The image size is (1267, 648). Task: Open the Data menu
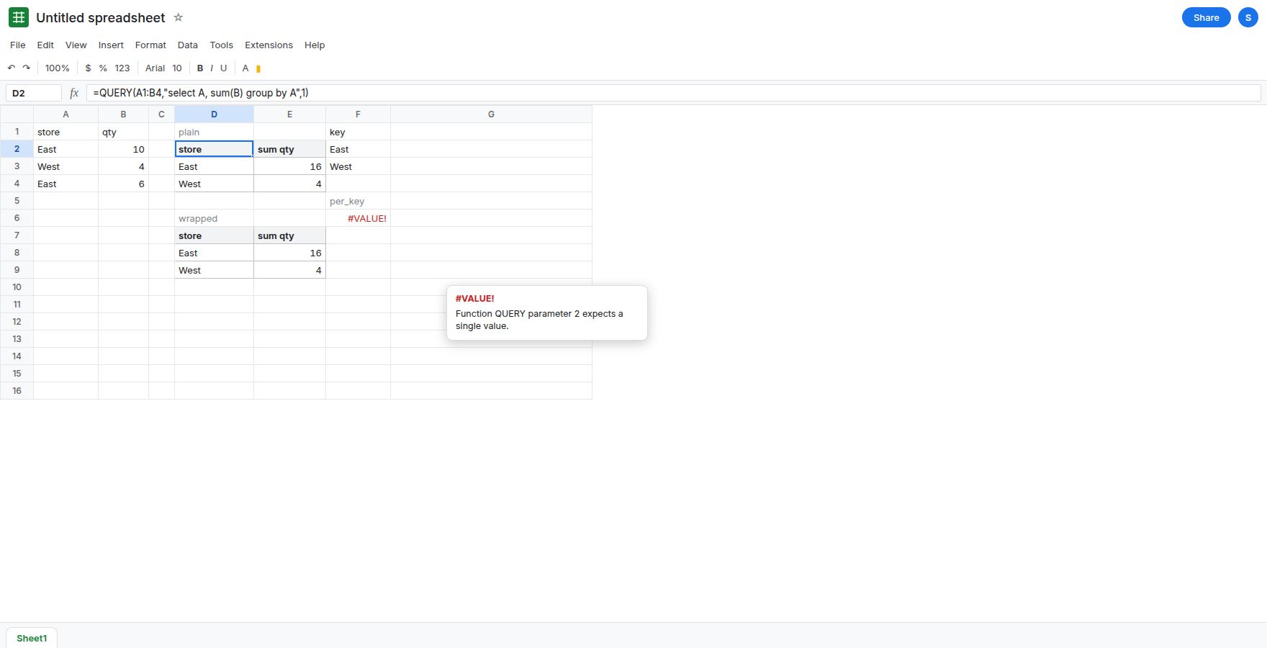point(188,45)
